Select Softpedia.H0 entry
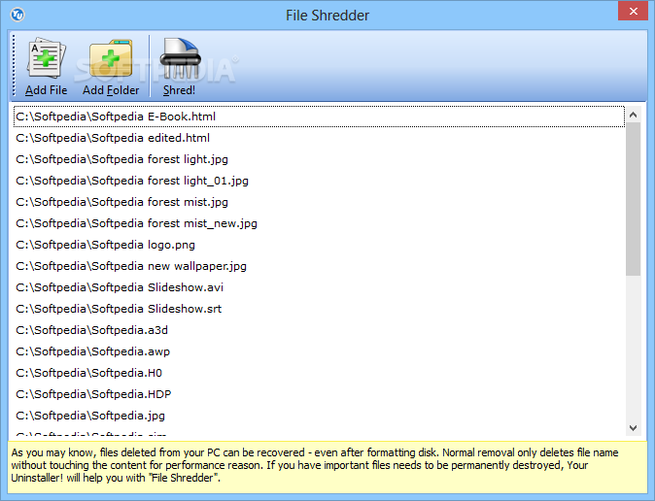655x501 pixels. click(319, 373)
